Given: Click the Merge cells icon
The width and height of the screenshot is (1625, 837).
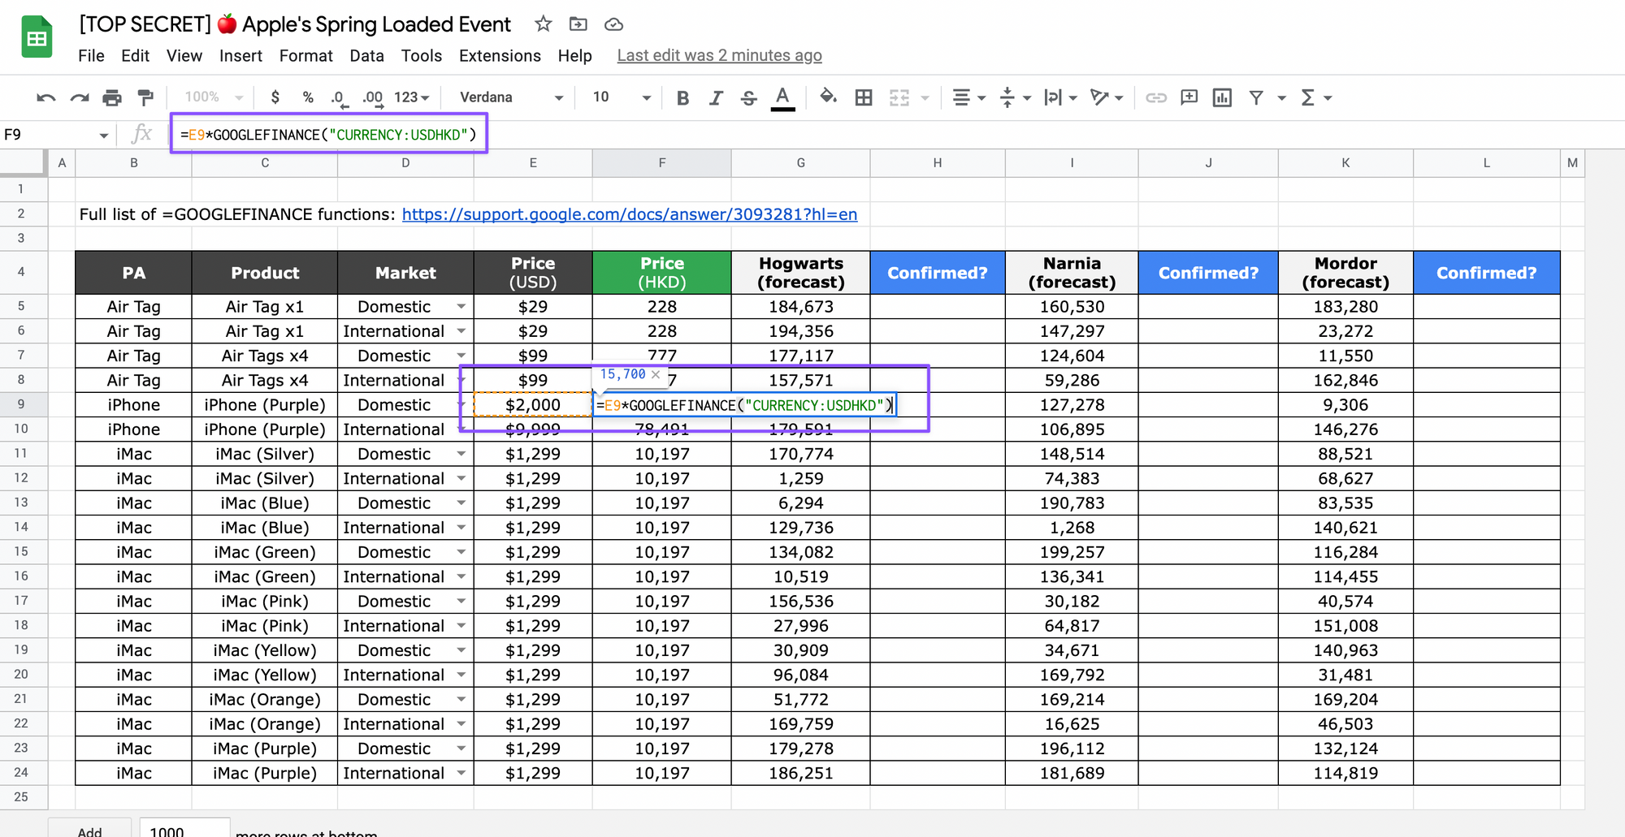Looking at the screenshot, I should pyautogui.click(x=899, y=98).
